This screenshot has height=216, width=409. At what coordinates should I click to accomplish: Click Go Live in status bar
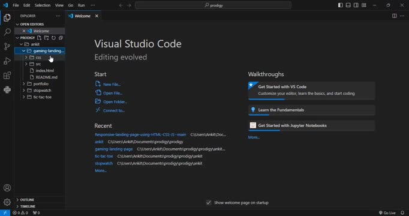tap(387, 213)
